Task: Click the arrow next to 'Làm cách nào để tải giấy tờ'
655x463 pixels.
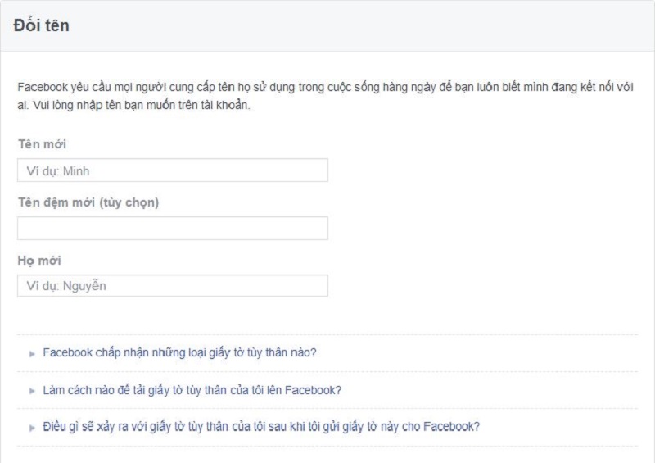Action: (x=32, y=391)
